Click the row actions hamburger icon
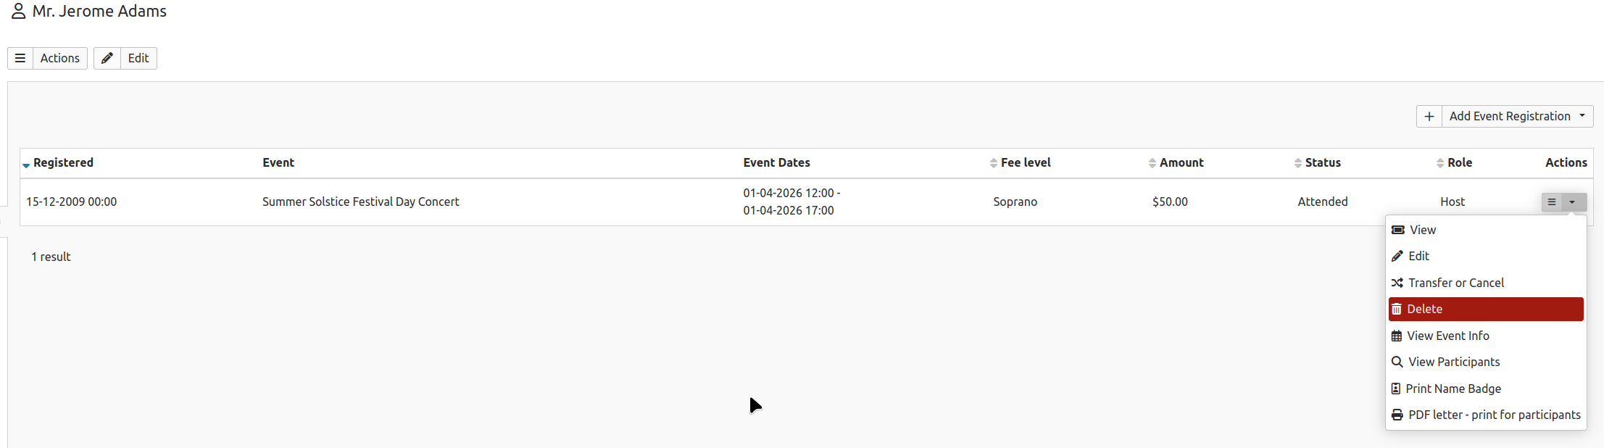The height and width of the screenshot is (448, 1604). (x=1552, y=202)
